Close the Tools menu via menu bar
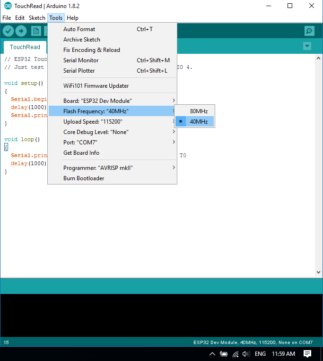This screenshot has width=323, height=361. 56,18
